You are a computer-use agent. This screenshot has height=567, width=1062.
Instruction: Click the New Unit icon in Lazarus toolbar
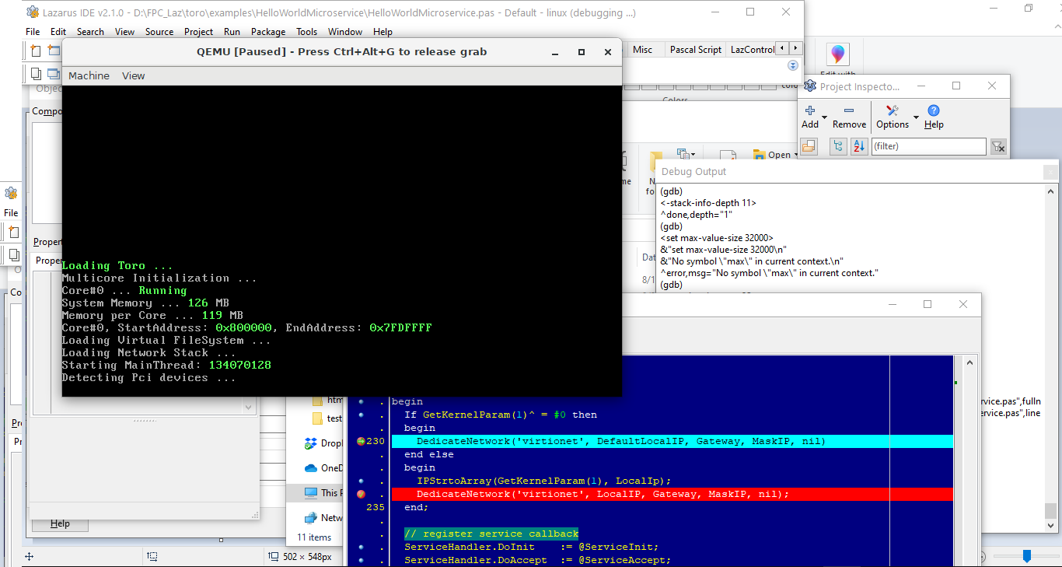click(x=35, y=51)
